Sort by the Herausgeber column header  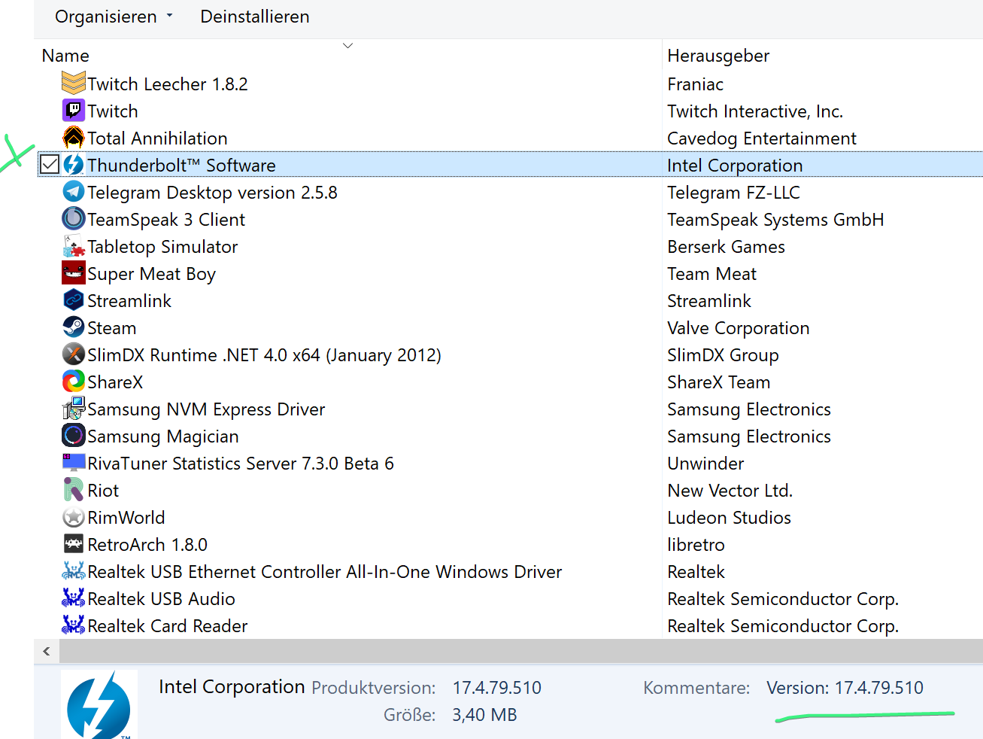tap(718, 56)
